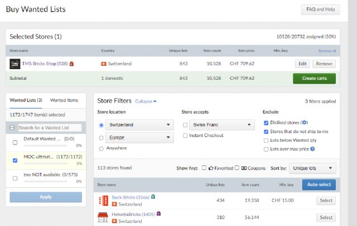Open the disliked stores gear settings

pos(303,122)
